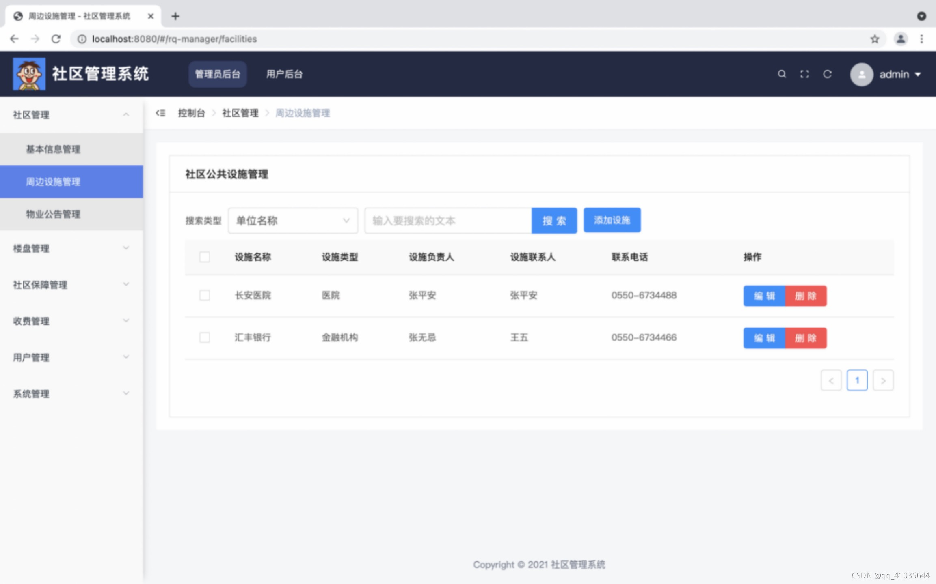Open 物业公告管理 in sidebar
The image size is (936, 584).
click(53, 214)
